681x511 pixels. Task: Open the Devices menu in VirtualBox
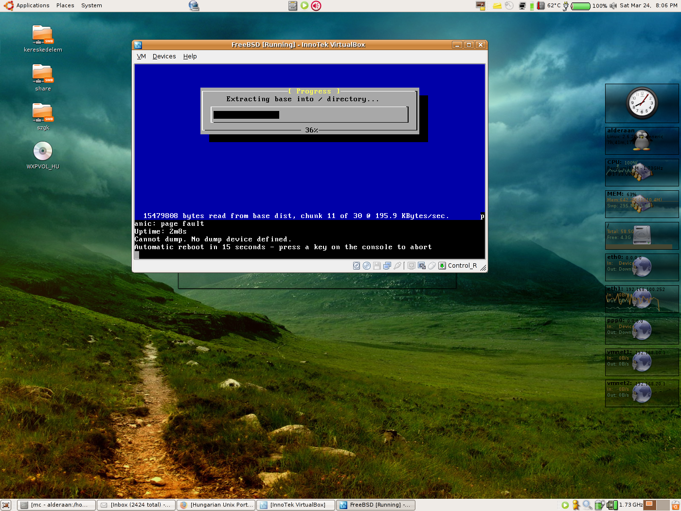pos(164,56)
